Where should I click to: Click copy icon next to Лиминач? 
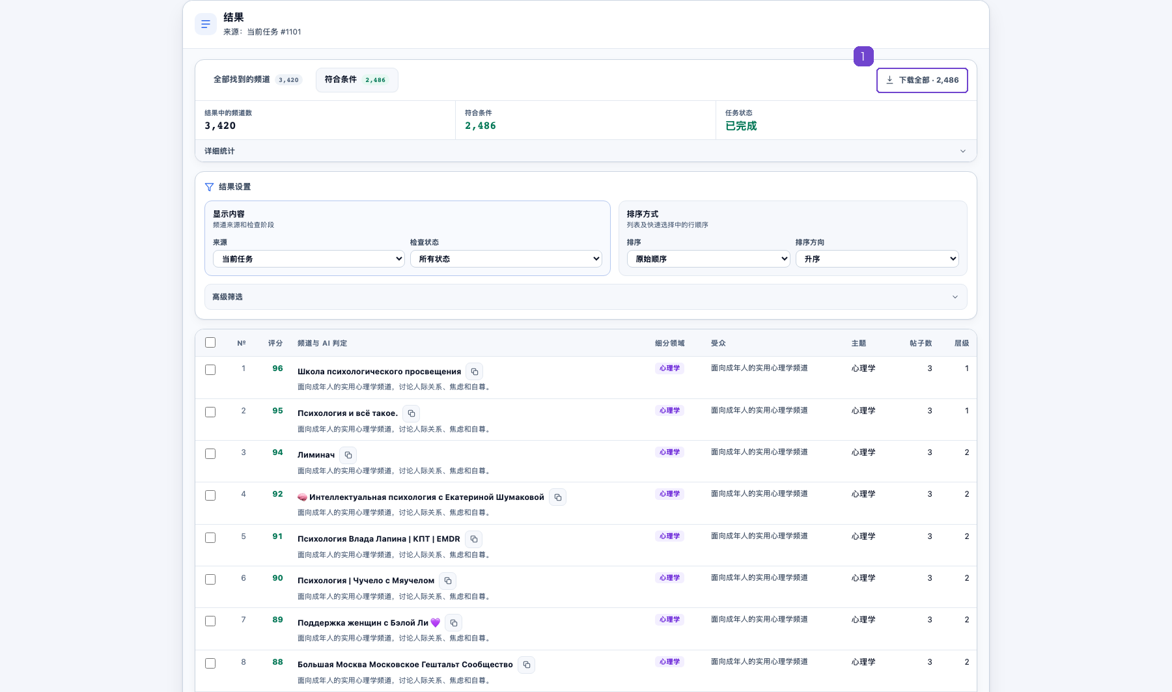(x=348, y=455)
